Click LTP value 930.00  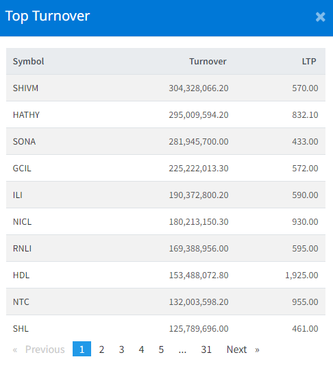(x=305, y=222)
